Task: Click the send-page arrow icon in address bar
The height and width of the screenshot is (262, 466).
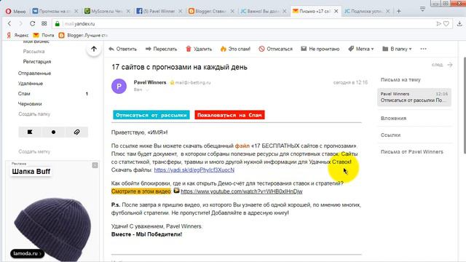Action: [x=438, y=23]
